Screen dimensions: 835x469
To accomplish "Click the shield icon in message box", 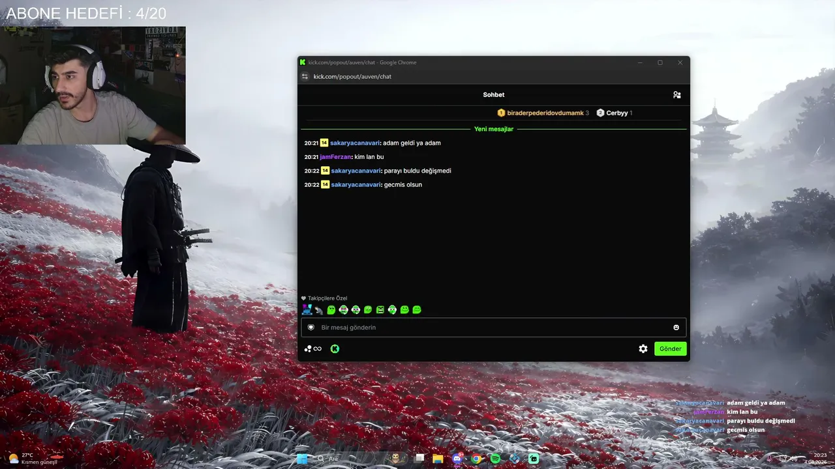I will coord(311,328).
